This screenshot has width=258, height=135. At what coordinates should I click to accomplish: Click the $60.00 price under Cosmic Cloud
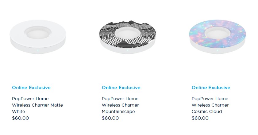200,118
